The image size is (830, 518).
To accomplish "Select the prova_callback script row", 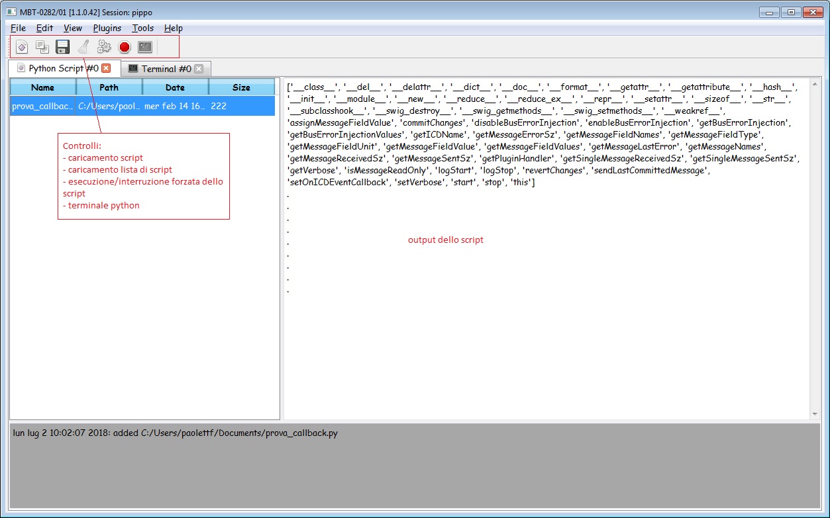I will (x=142, y=106).
